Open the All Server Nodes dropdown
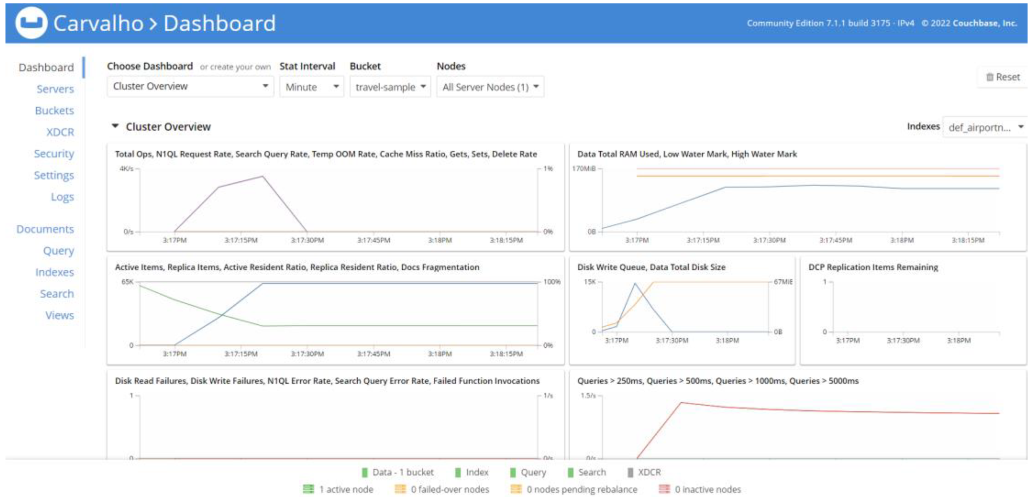 click(490, 87)
